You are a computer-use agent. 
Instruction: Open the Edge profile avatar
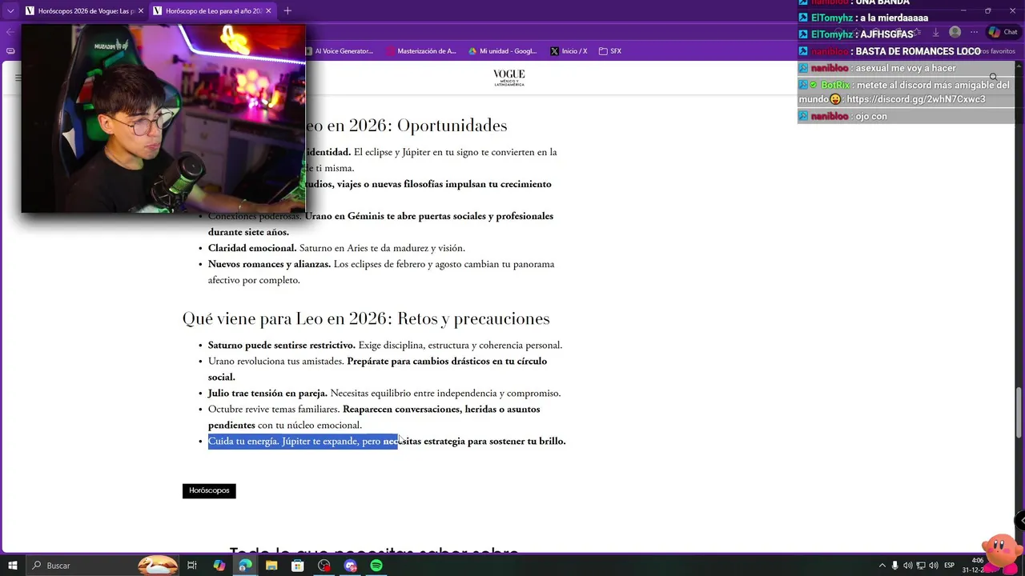point(955,32)
